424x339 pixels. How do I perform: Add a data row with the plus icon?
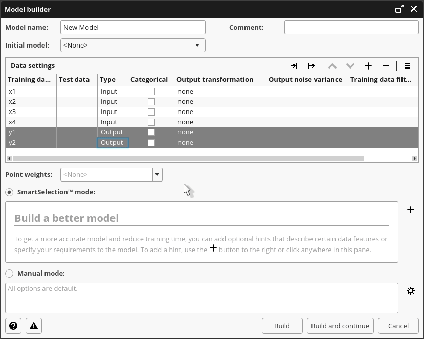(368, 66)
